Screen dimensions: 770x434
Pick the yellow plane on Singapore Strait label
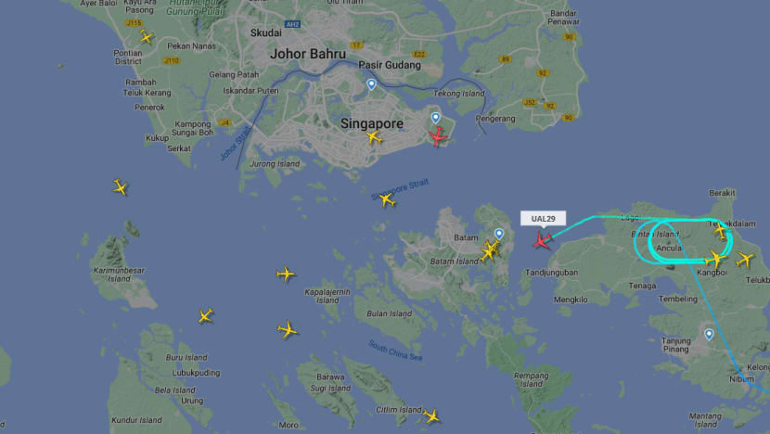387,199
